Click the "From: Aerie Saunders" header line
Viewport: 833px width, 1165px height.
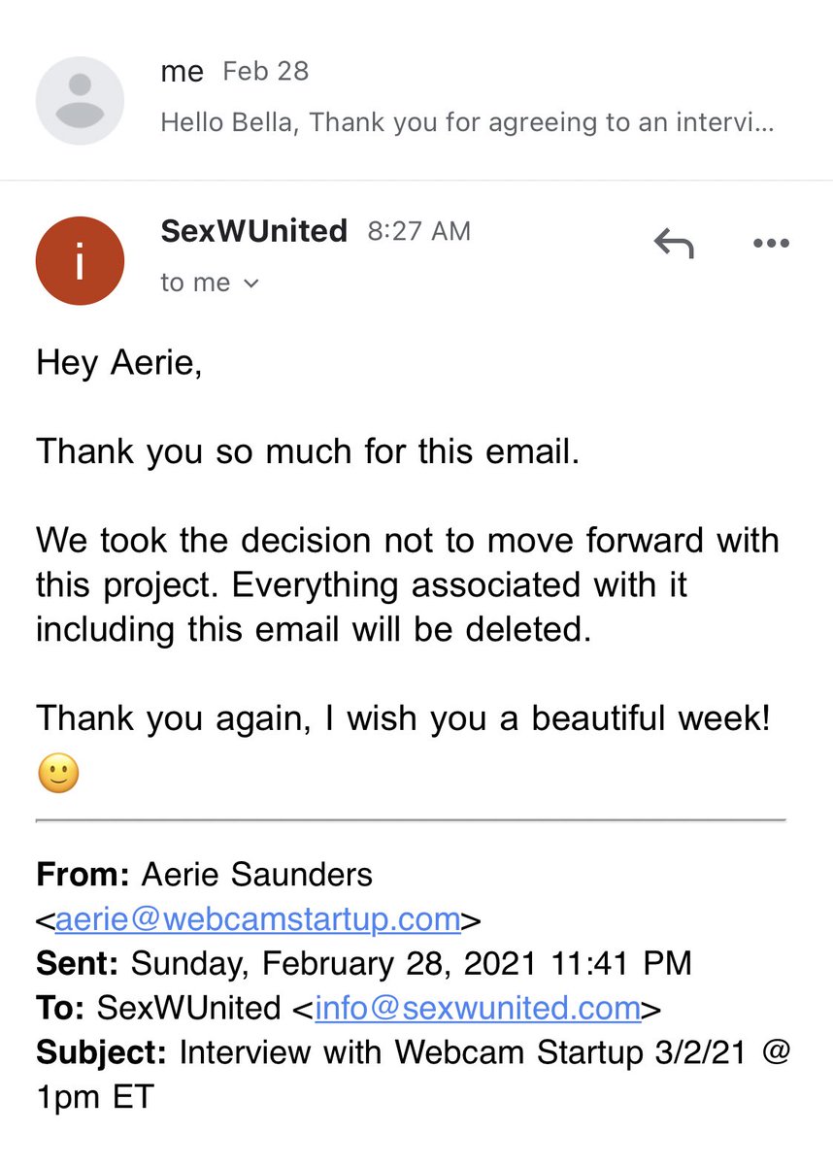205,874
